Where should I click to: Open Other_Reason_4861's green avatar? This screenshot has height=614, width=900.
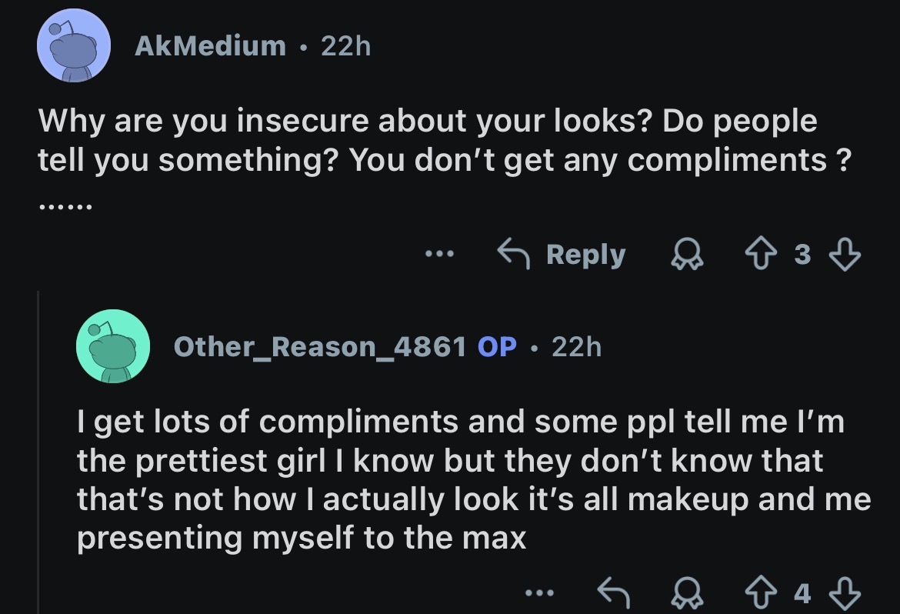click(113, 346)
